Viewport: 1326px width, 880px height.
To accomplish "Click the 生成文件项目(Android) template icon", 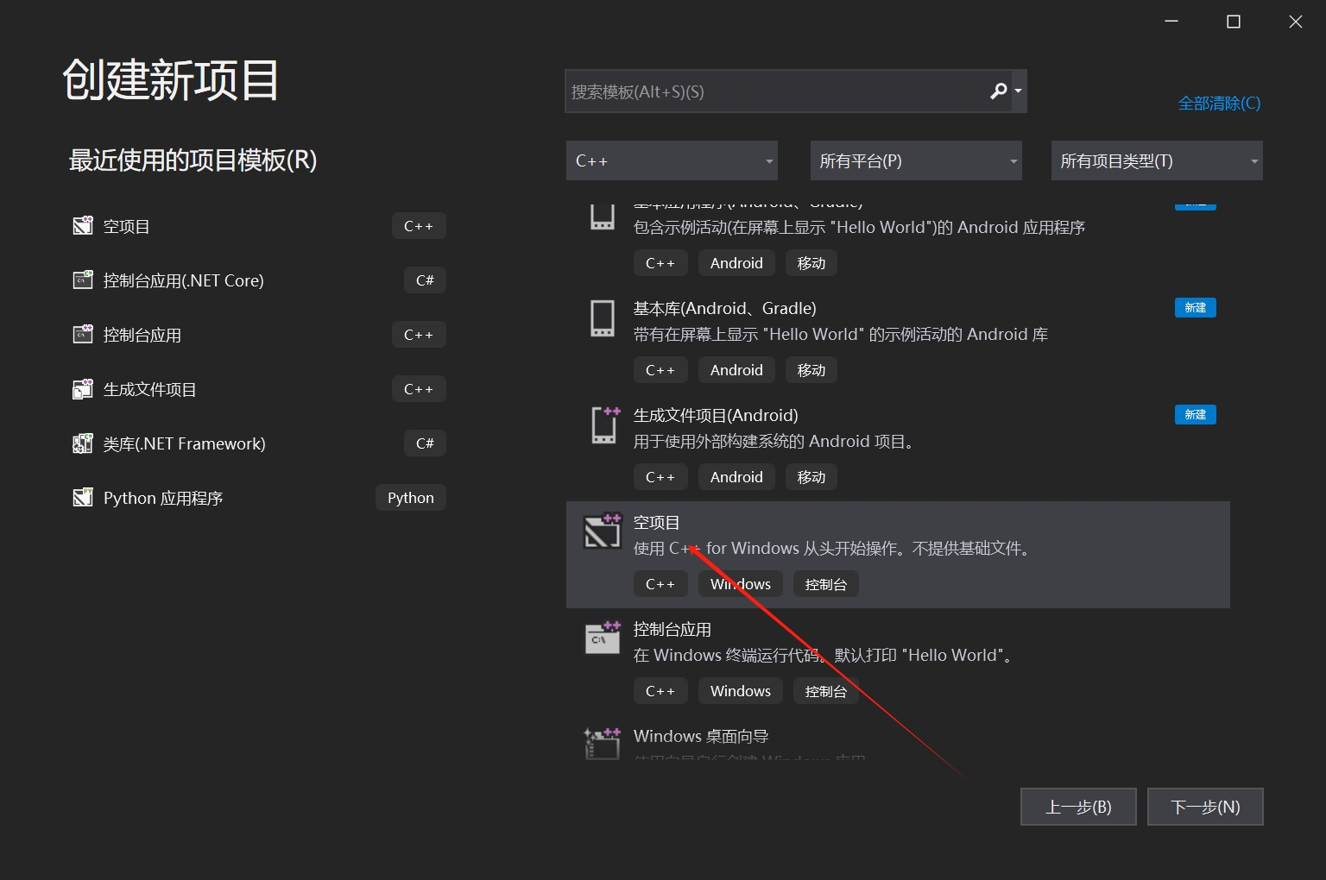I will pyautogui.click(x=605, y=424).
